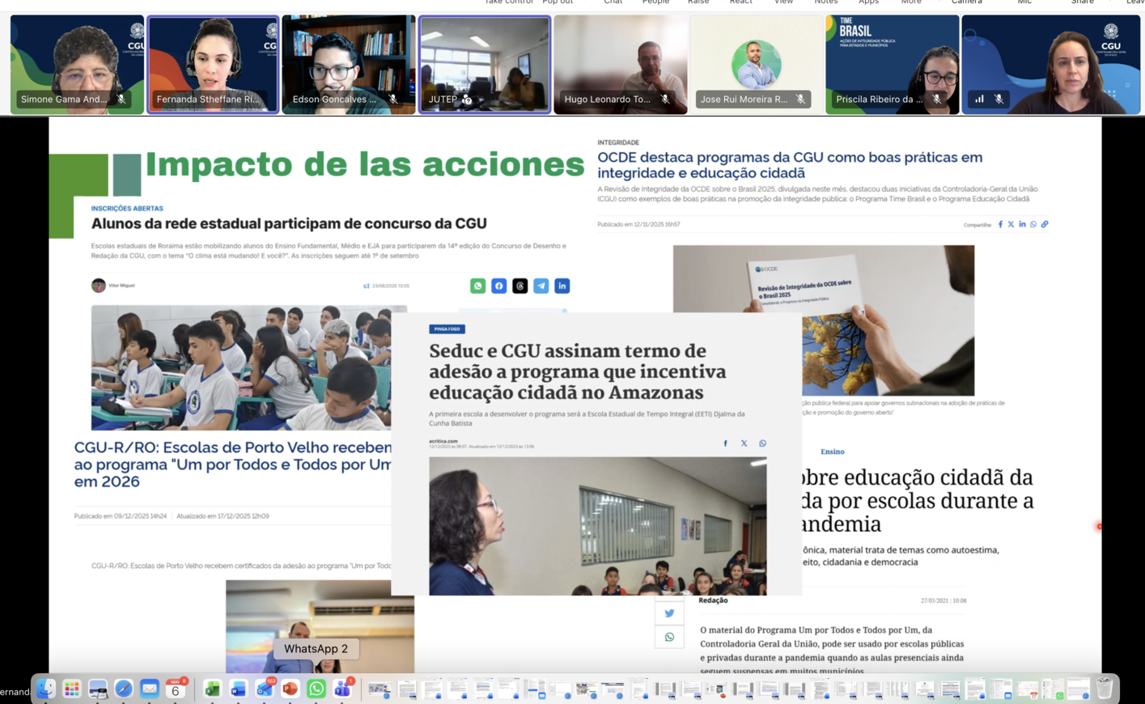
Task: Share Alunos article via LinkedIn icon
Action: [x=562, y=286]
